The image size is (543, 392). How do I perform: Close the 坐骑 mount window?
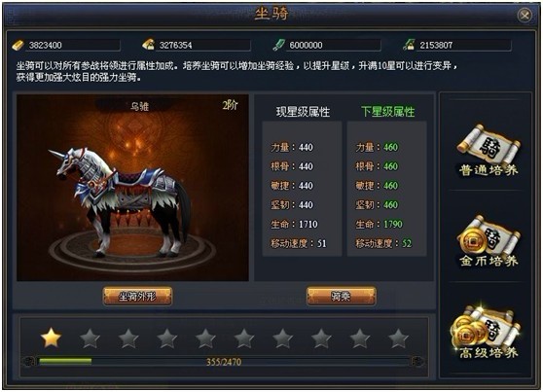tap(525, 15)
